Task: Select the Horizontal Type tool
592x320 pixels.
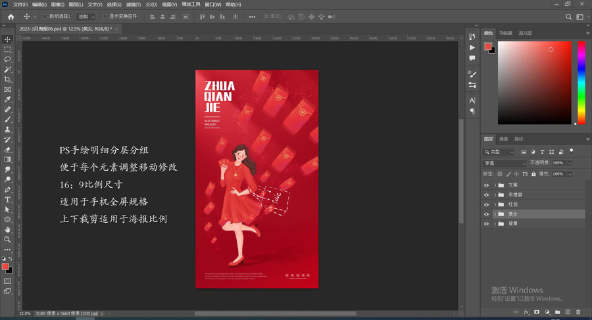Action: click(7, 199)
